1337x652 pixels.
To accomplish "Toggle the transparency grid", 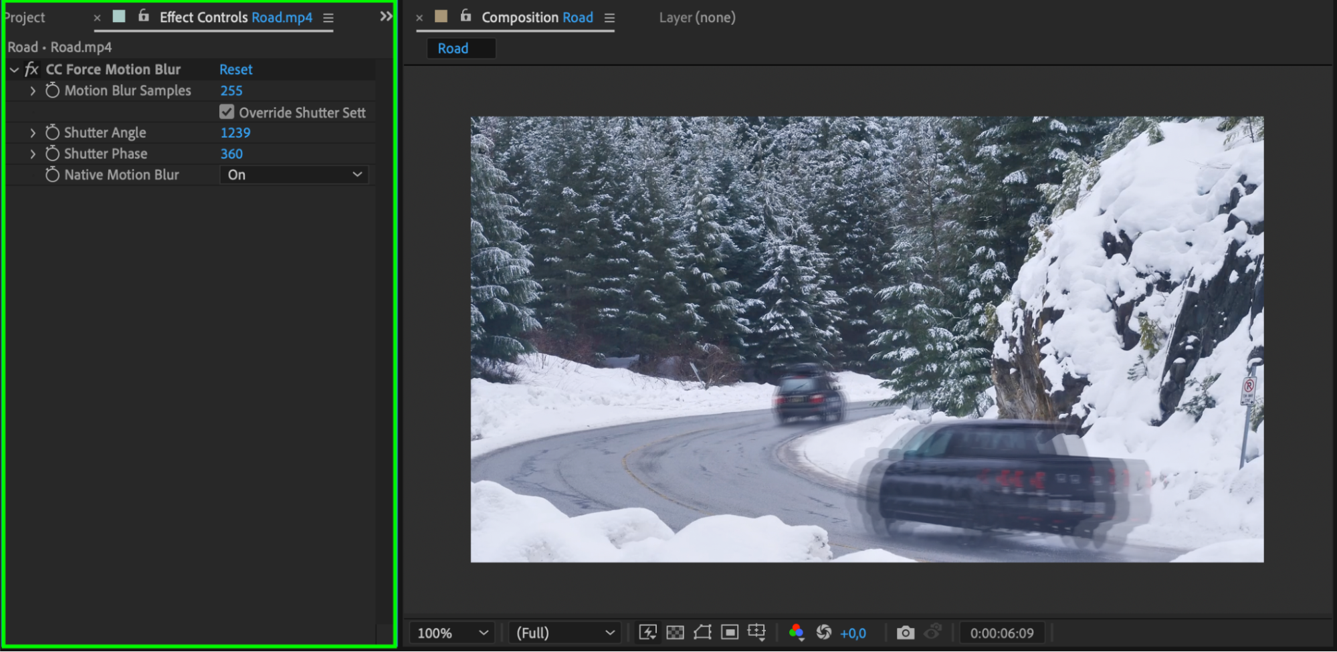I will (676, 633).
